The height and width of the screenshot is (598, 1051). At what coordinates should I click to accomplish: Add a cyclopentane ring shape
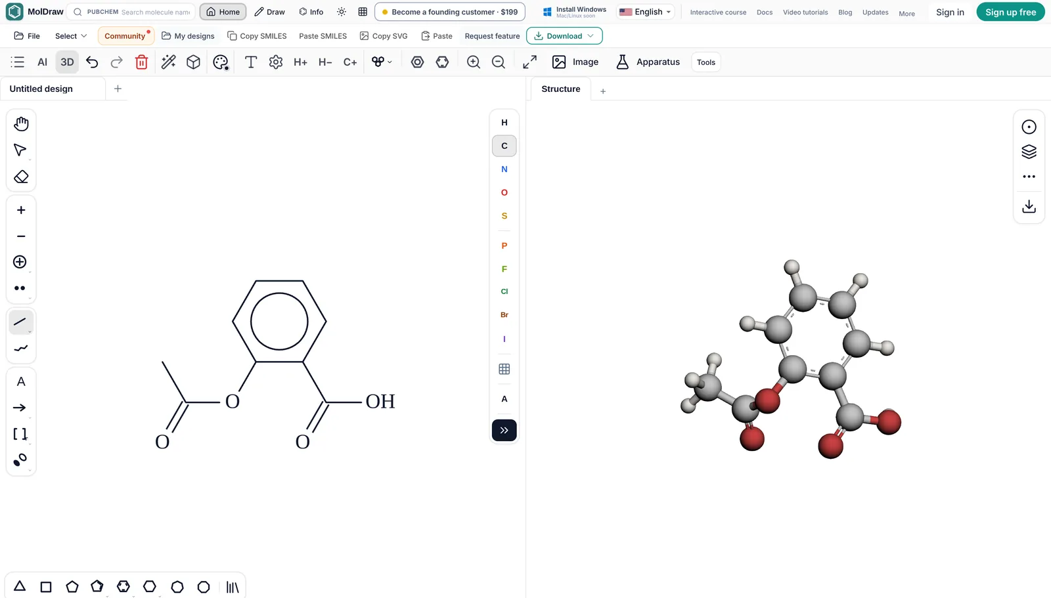tap(72, 587)
